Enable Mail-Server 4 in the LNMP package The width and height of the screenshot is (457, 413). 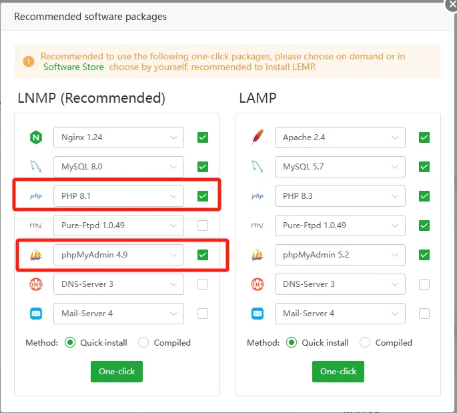pos(203,314)
